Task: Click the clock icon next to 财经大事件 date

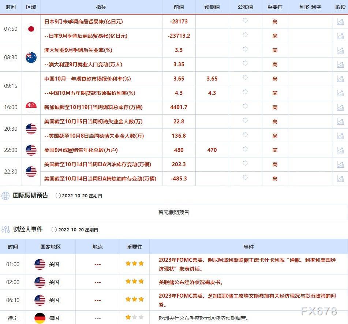Action: click(54, 230)
